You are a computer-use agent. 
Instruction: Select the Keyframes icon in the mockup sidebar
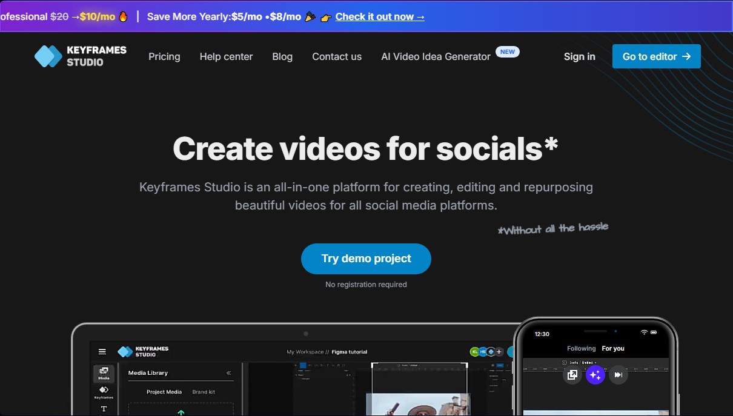(x=104, y=392)
